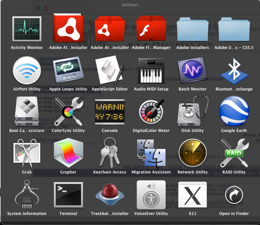
Task: Click the Open in Finder arrow
Action: pyautogui.click(x=234, y=195)
